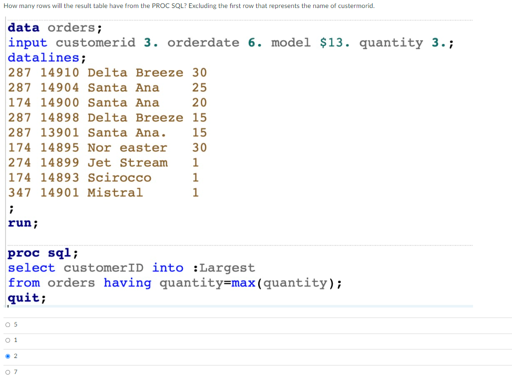
Task: Click the 'proc sql;' statement
Action: pos(43,253)
